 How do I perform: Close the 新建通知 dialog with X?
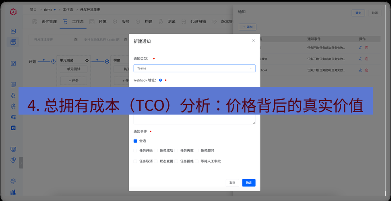click(x=254, y=41)
